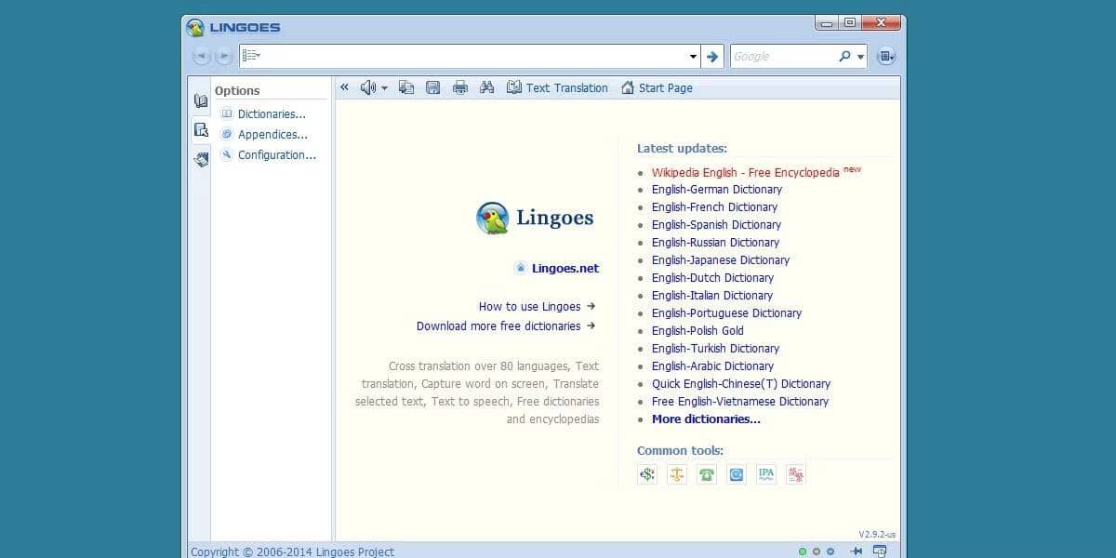
Task: Open the speaker voice dropdown arrow
Action: 385,88
